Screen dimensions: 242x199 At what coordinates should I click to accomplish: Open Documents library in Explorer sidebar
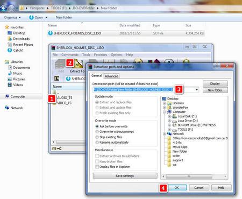(x=19, y=68)
